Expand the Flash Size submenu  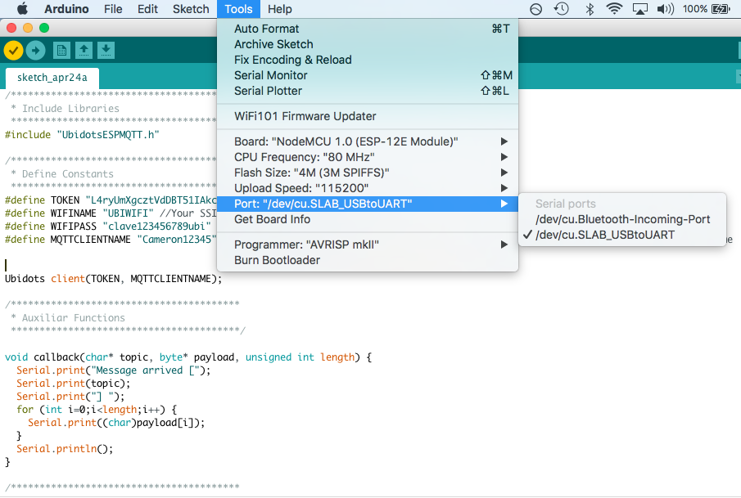(368, 173)
